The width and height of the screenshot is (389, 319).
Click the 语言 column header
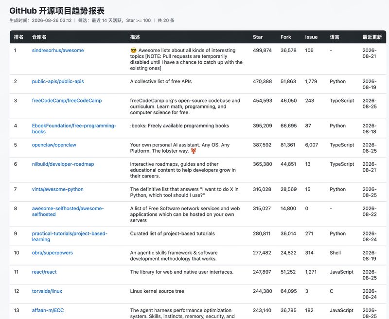click(335, 37)
